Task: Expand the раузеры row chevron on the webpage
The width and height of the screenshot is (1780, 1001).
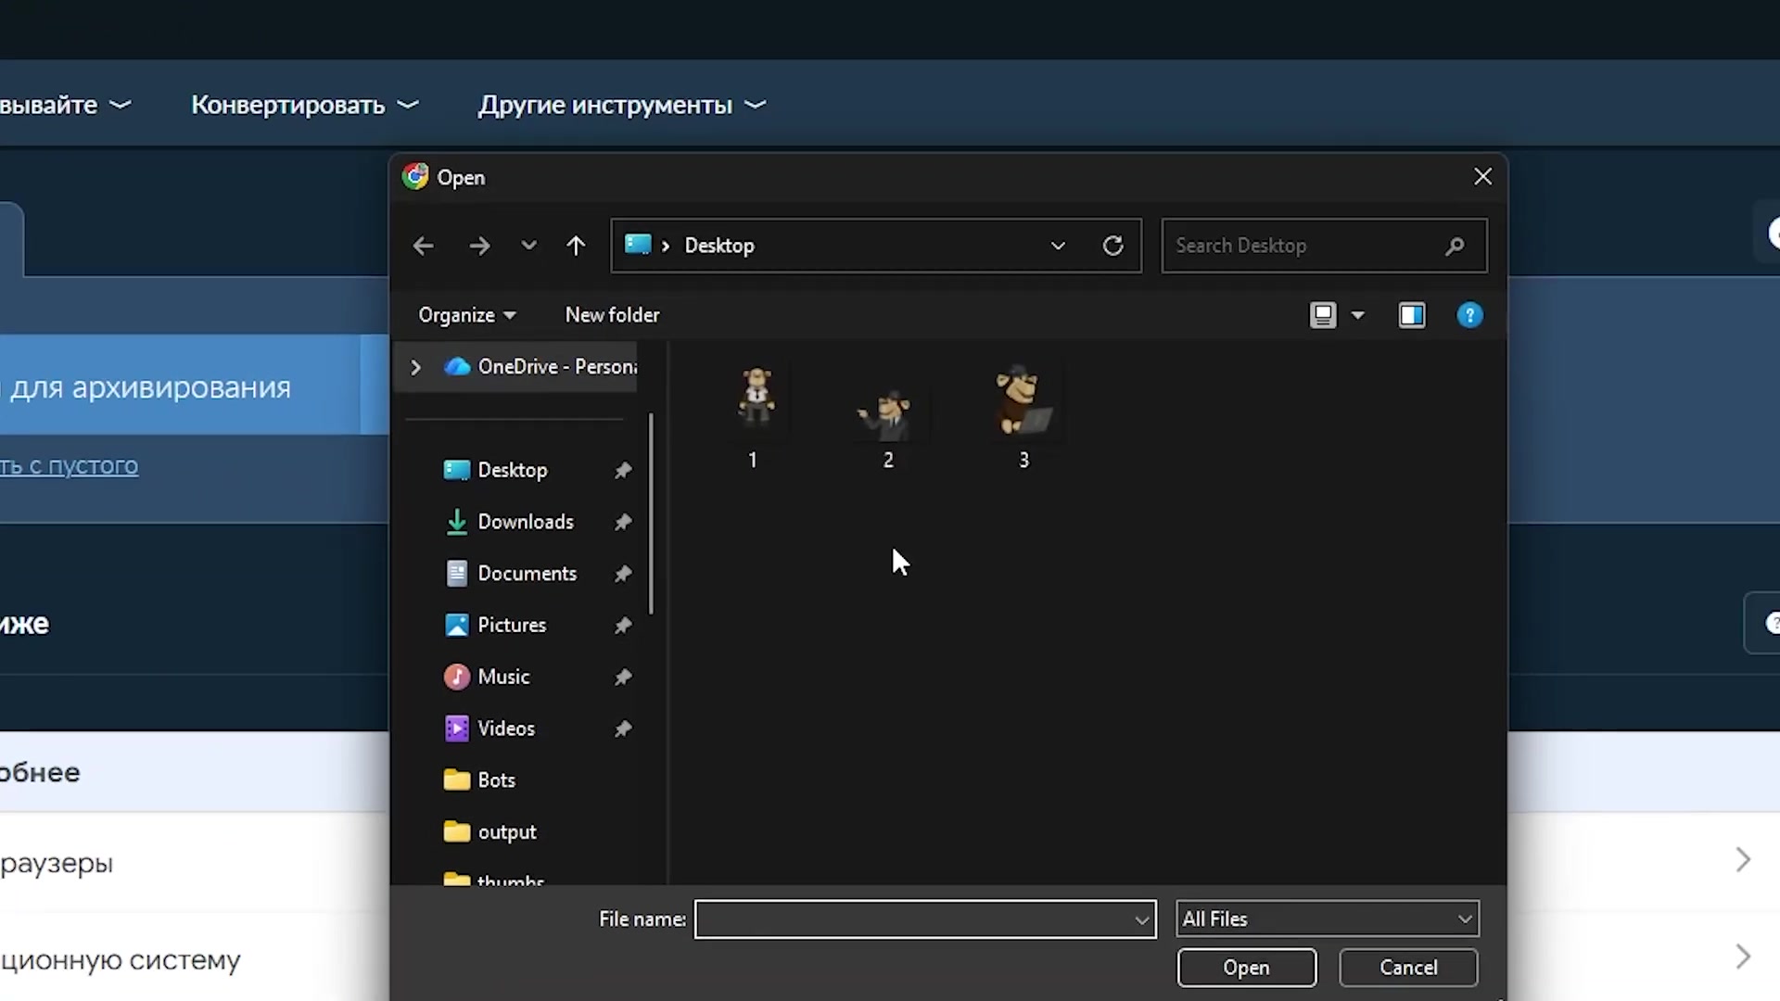Action: (1743, 860)
